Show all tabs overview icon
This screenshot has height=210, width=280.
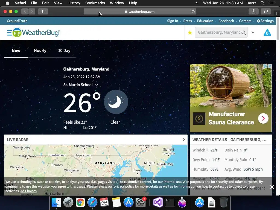point(266,11)
